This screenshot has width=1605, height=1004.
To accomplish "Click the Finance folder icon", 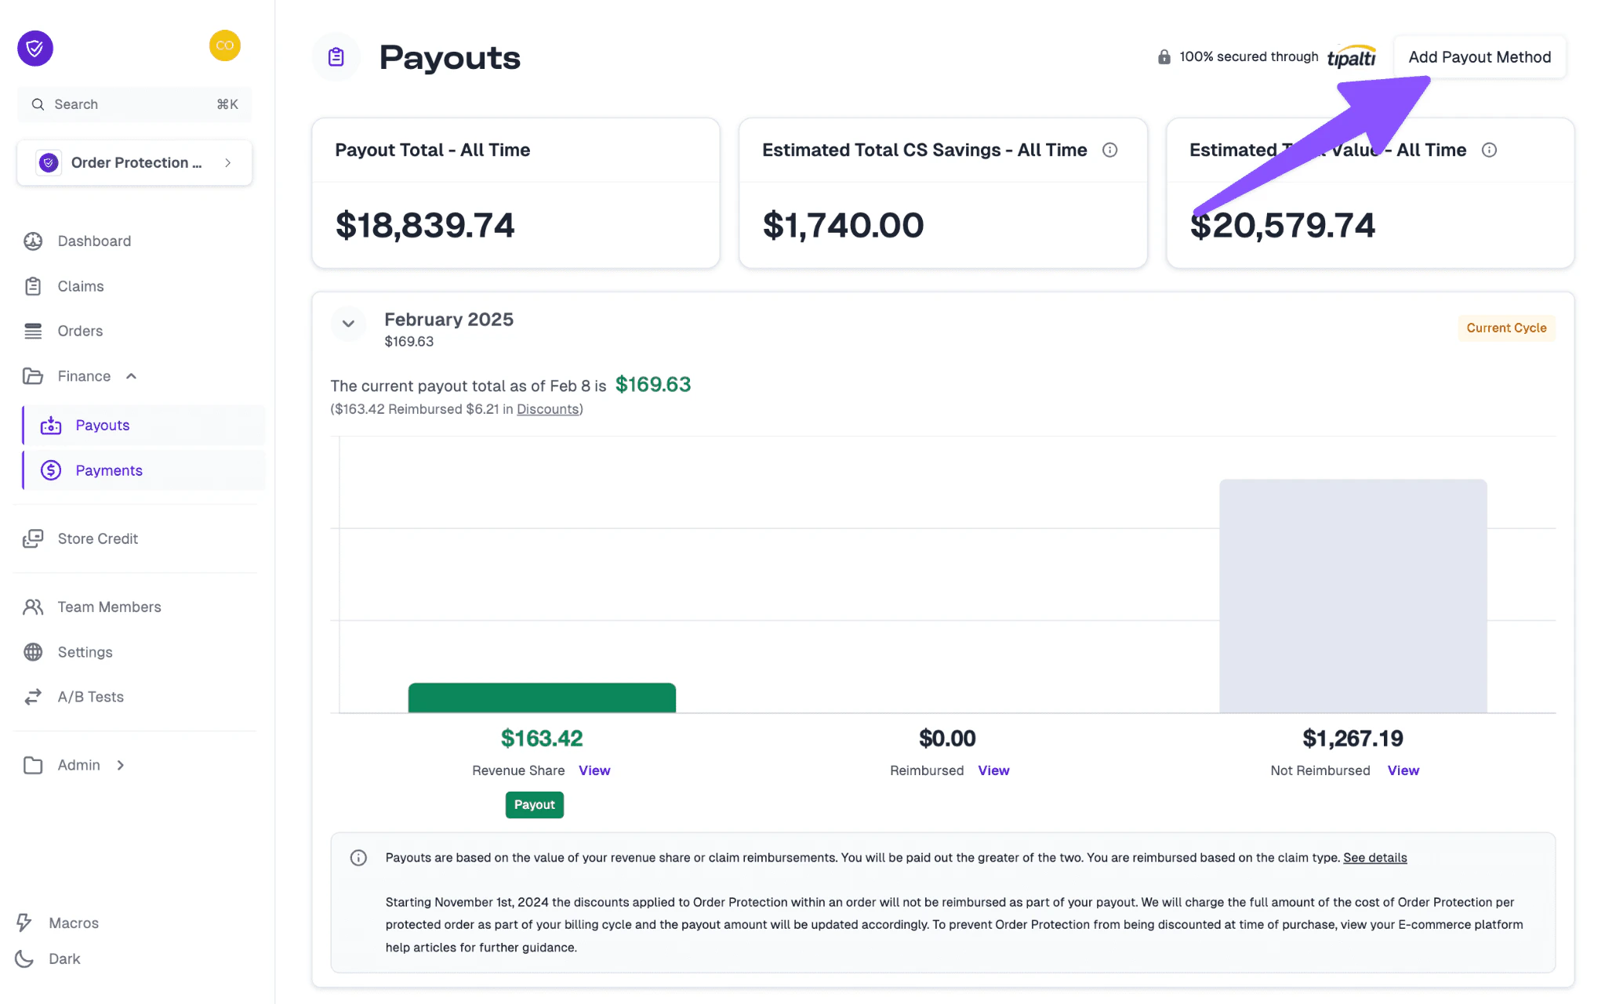I will (33, 375).
